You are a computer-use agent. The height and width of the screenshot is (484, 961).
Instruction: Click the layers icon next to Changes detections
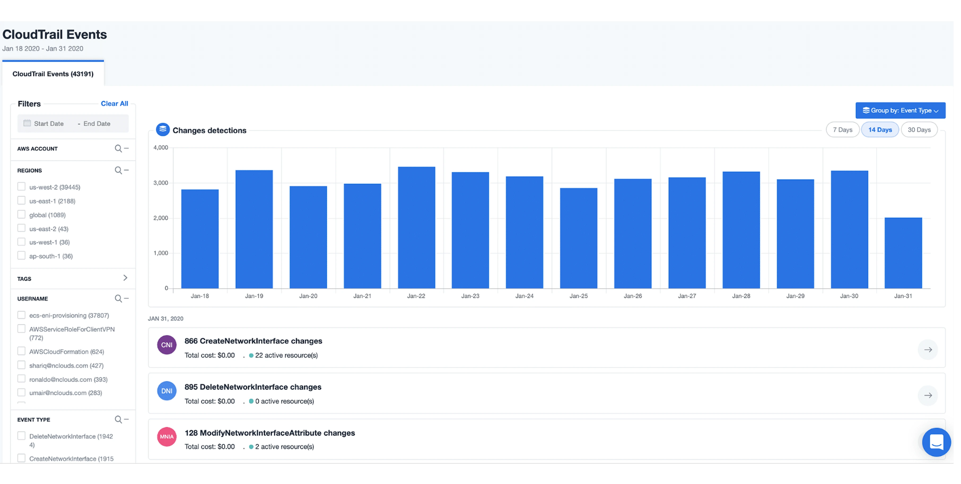click(x=163, y=129)
